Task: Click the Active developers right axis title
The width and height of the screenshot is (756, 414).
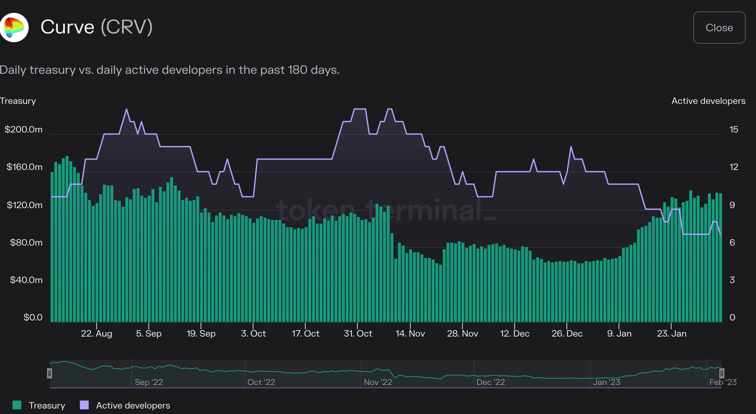Action: [x=708, y=101]
